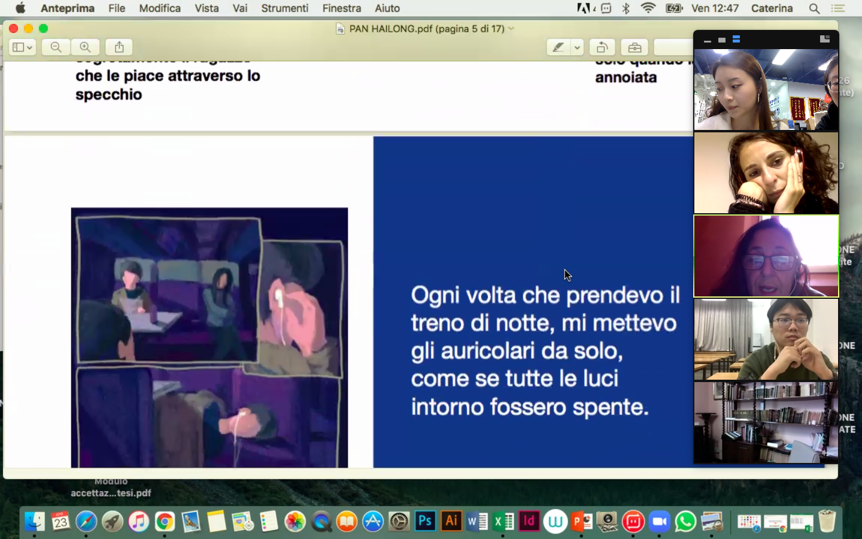
Task: Open Spotlight search in menu bar
Action: pos(814,8)
